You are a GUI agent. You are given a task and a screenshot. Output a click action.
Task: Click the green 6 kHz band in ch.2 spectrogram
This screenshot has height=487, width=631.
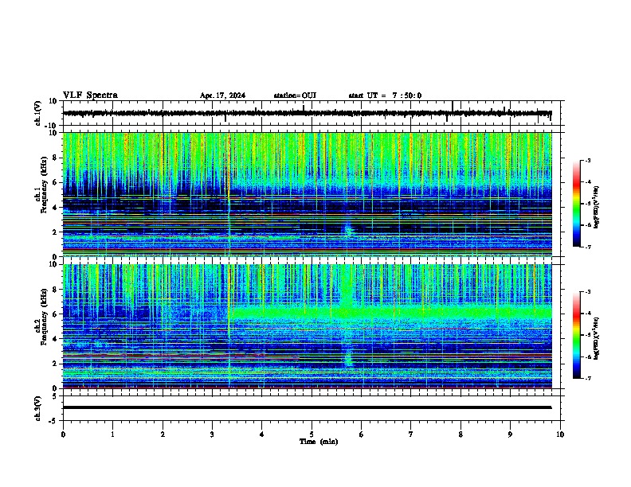click(390, 313)
